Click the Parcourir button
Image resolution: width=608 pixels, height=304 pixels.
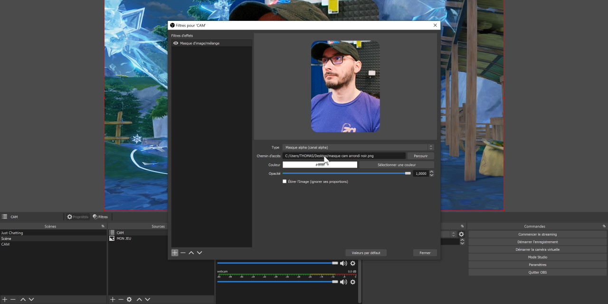pyautogui.click(x=420, y=156)
